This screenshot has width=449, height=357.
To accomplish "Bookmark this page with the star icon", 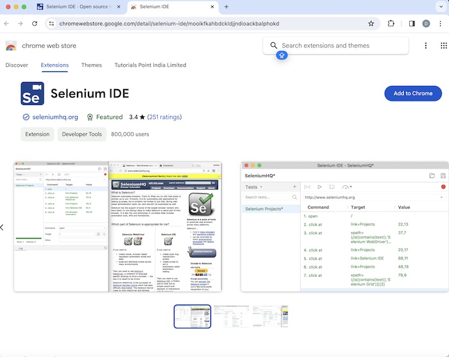I will point(371,24).
